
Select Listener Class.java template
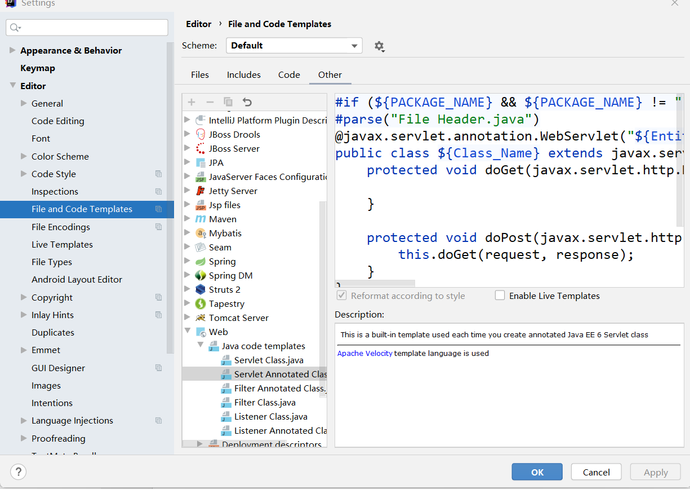point(271,416)
